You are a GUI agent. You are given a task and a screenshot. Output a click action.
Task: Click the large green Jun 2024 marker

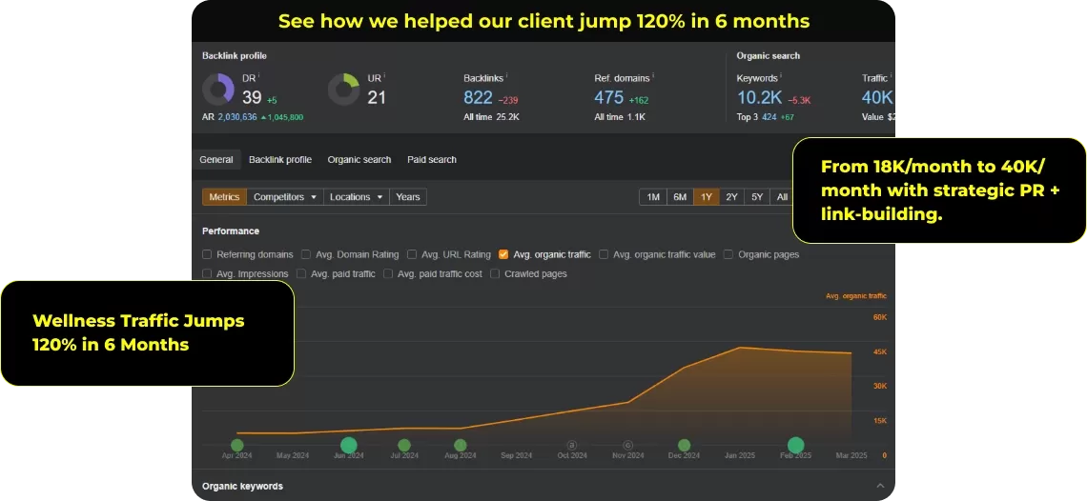coord(349,445)
